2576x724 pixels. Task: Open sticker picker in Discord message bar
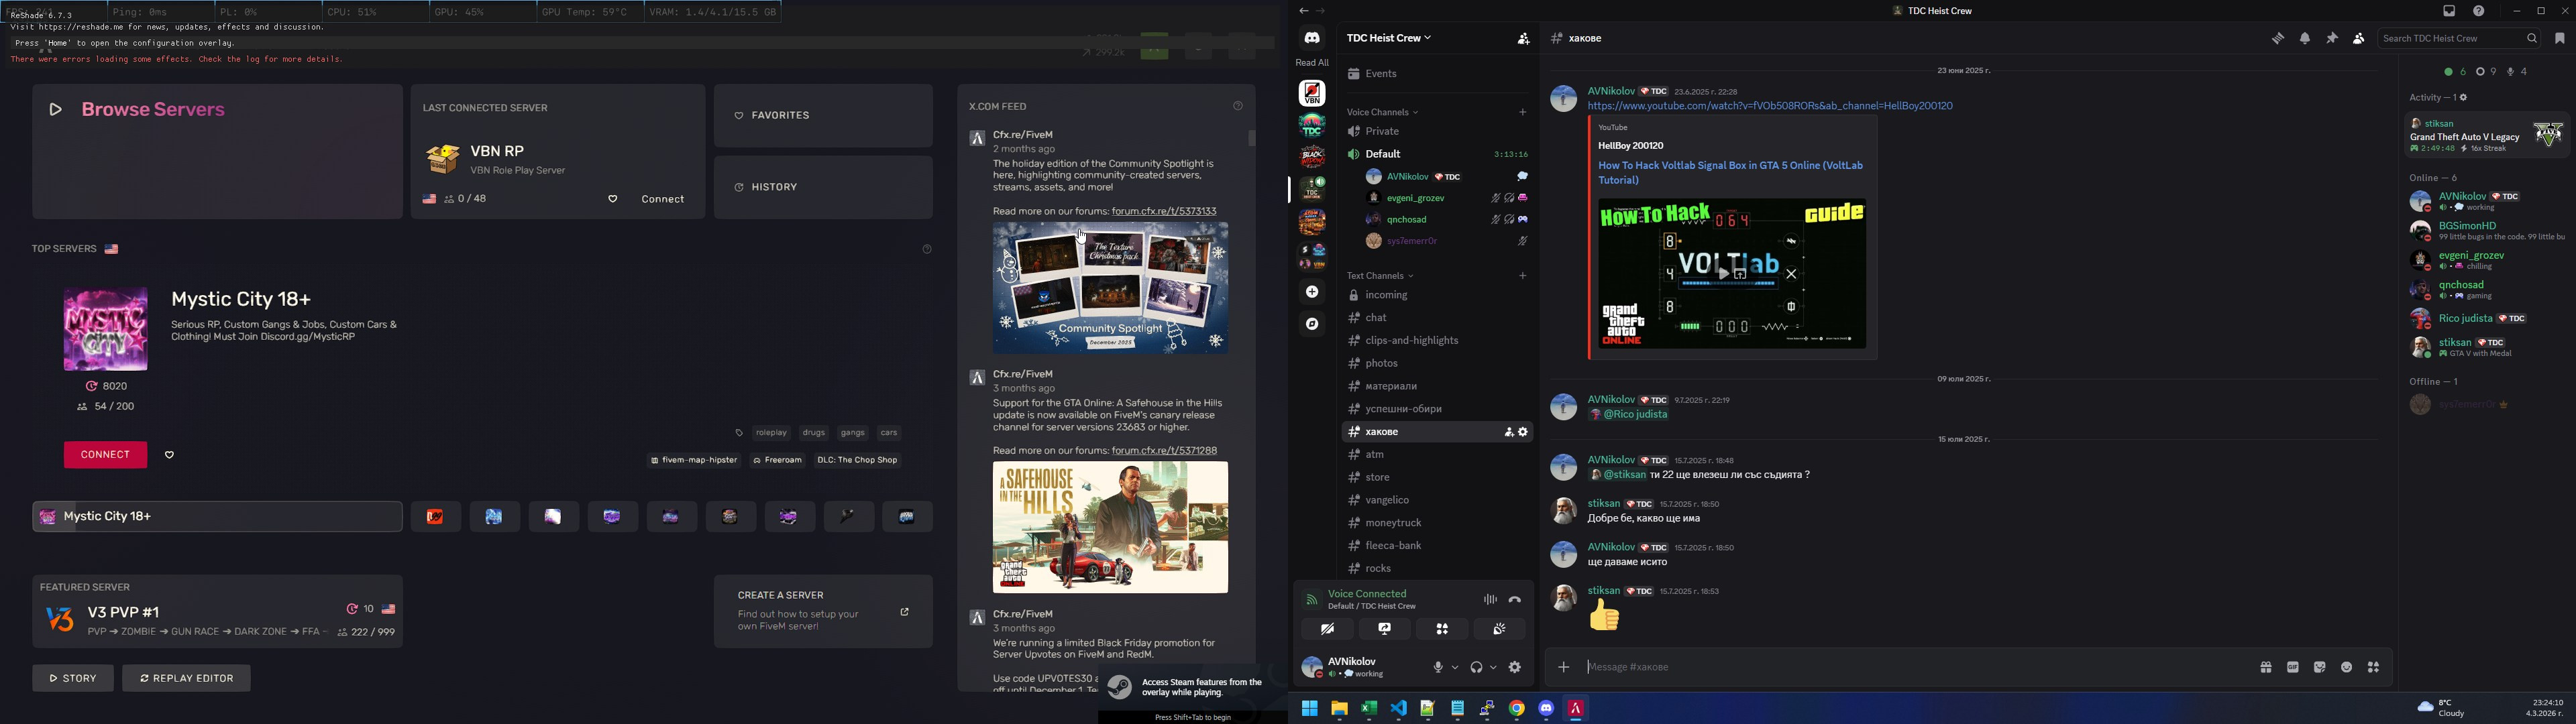(x=2320, y=668)
